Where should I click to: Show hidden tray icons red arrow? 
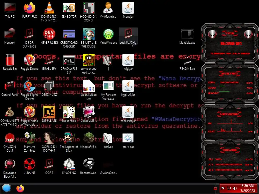(215, 188)
